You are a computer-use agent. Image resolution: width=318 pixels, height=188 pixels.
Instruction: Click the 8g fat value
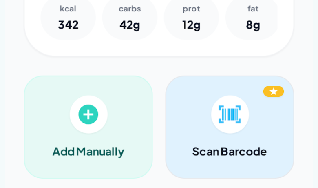click(x=253, y=25)
